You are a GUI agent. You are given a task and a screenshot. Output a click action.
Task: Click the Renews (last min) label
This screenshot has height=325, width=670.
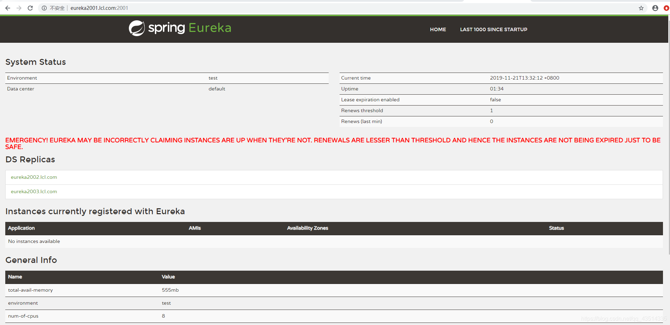pyautogui.click(x=362, y=121)
